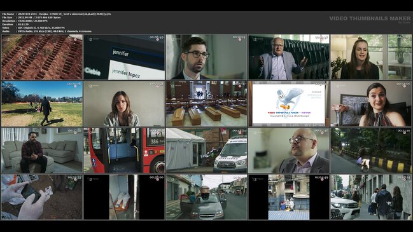The image size is (413, 232).
Task: Select the vertical video thumbnail with white bundle
Action: 124,197
